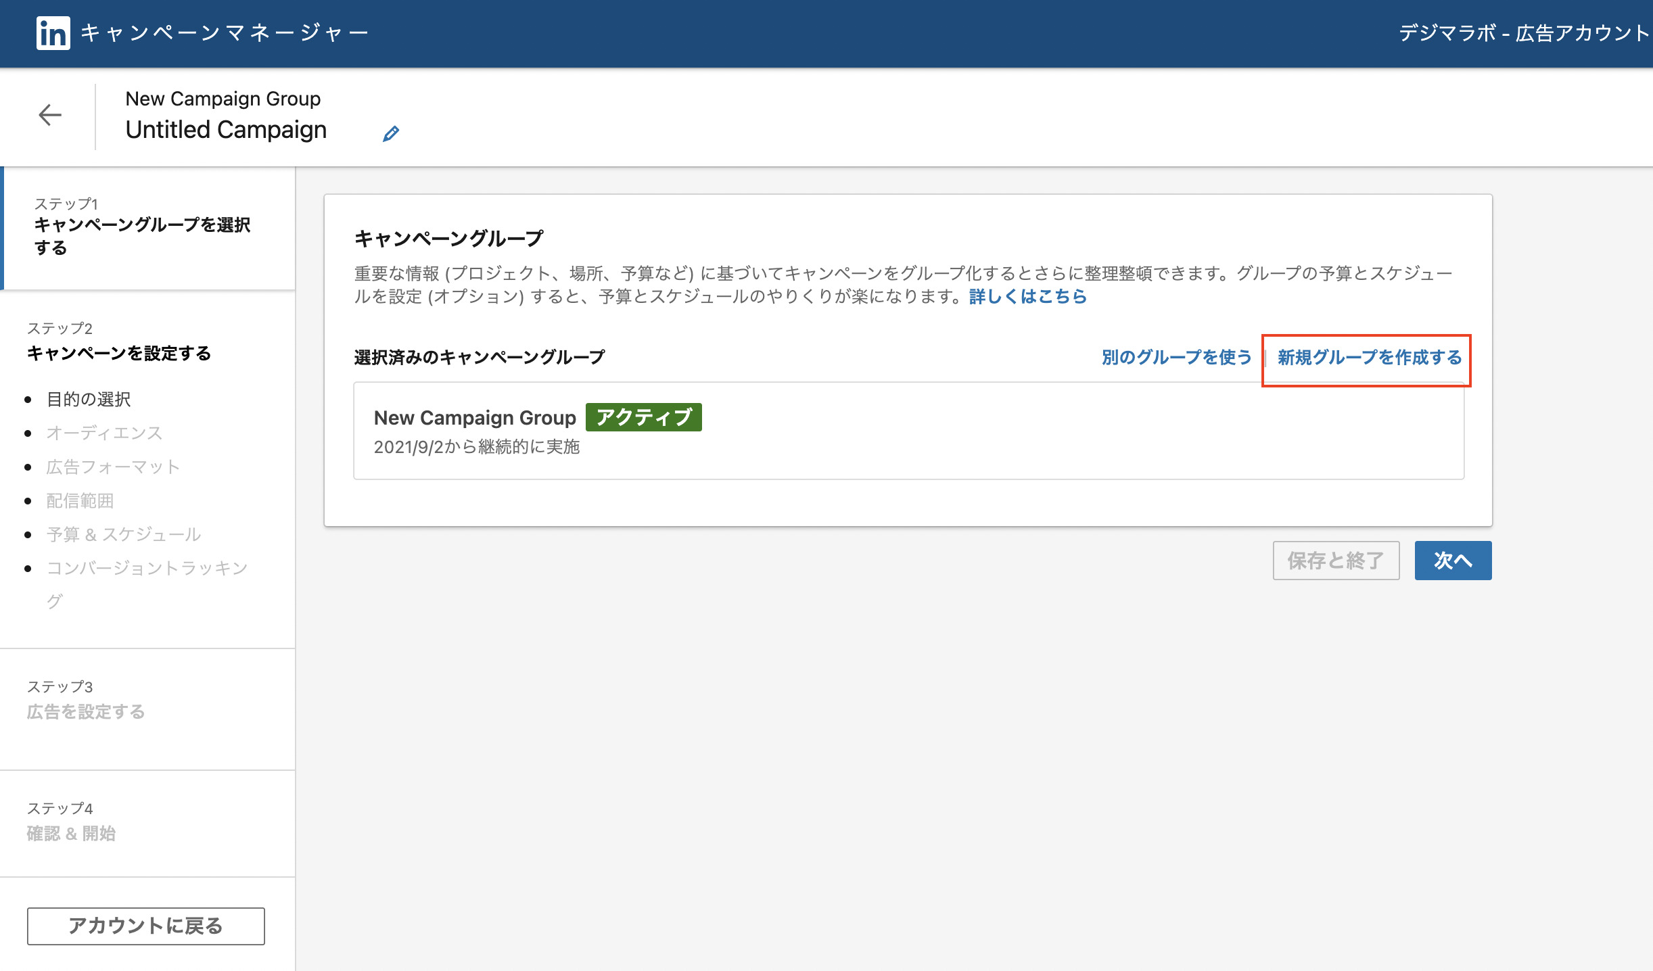Image resolution: width=1653 pixels, height=971 pixels.
Task: Click the pencil edit campaign name icon
Action: tap(391, 133)
